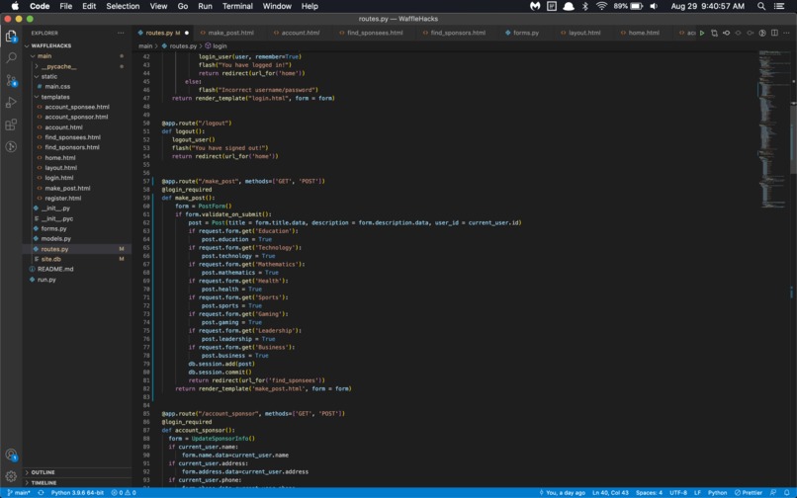Image resolution: width=797 pixels, height=498 pixels.
Task: Click the Malwarebytes menu bar icon
Action: [535, 6]
